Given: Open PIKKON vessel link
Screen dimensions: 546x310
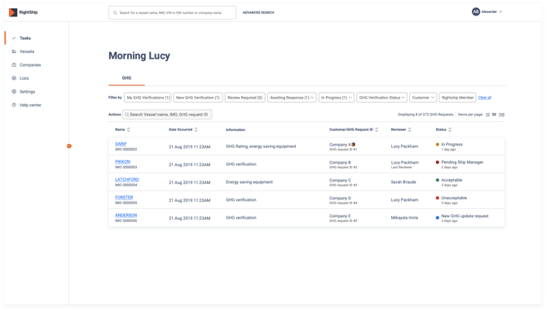Looking at the screenshot, I should point(122,162).
